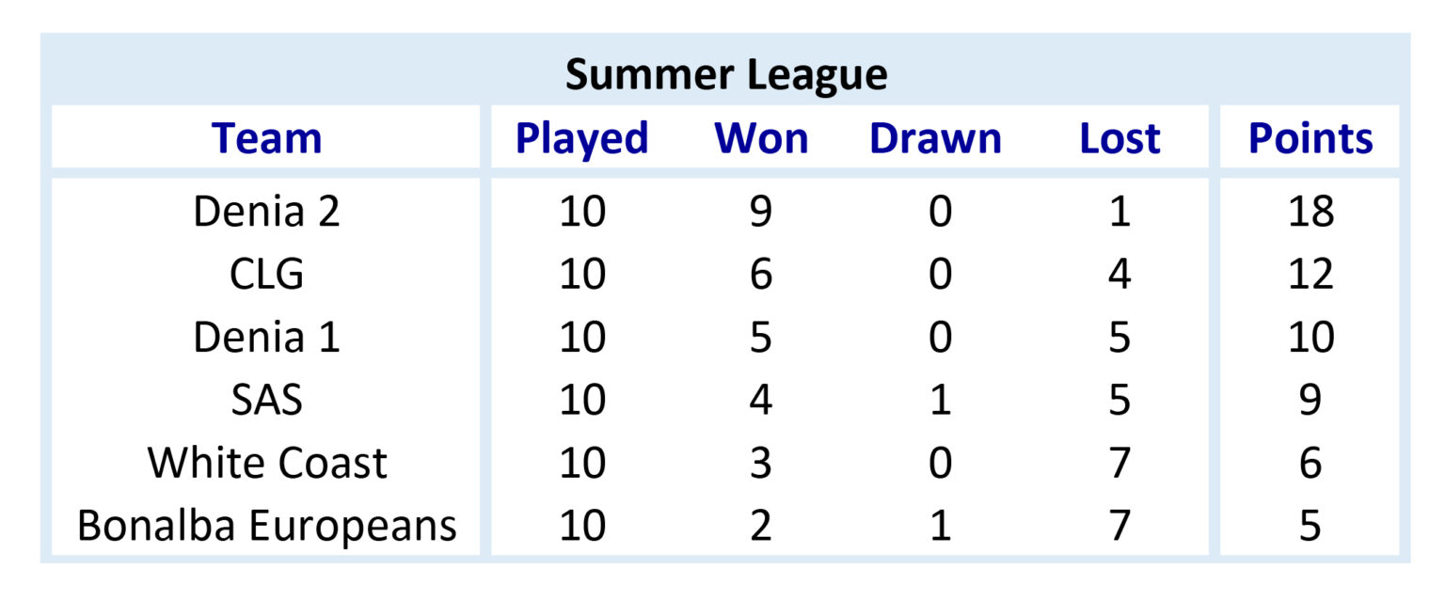
Task: Click Denia 2's won value 9
Action: pyautogui.click(x=761, y=212)
